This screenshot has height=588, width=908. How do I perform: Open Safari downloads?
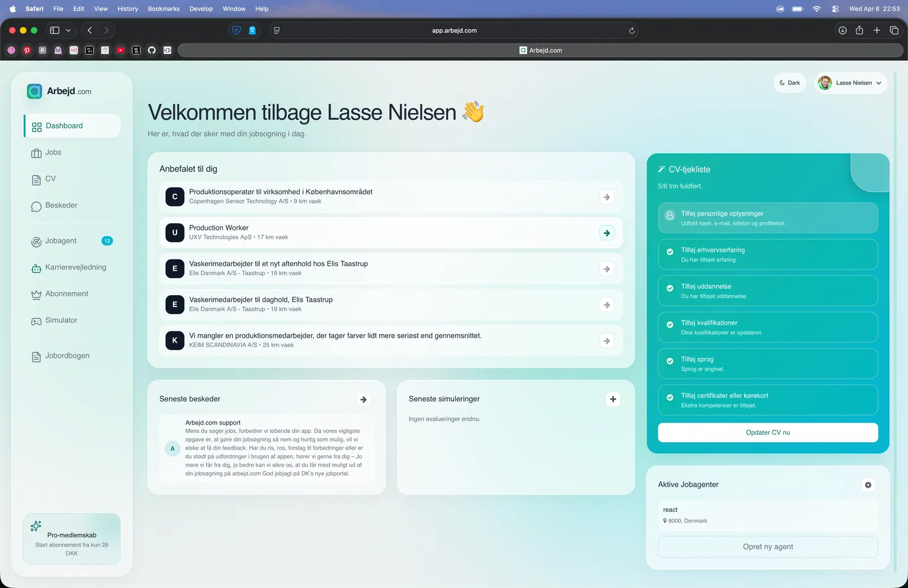click(843, 31)
